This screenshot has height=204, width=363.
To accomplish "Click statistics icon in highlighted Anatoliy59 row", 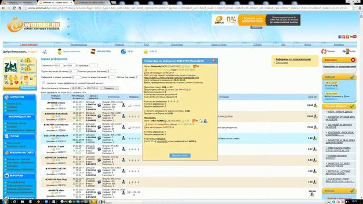I will pos(99,138).
